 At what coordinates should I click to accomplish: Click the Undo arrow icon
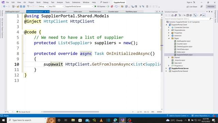[28, 6]
